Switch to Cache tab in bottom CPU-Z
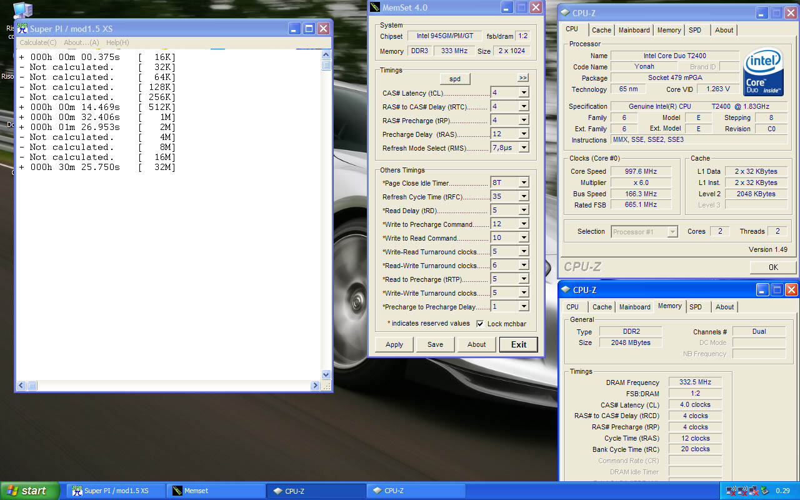800x500 pixels. pos(602,307)
